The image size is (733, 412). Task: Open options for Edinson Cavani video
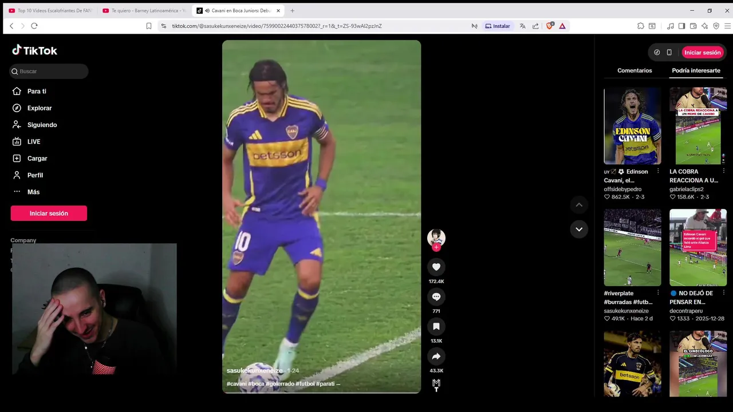657,171
